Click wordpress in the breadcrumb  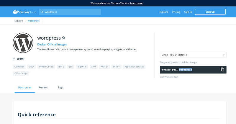pyautogui.click(x=33, y=21)
